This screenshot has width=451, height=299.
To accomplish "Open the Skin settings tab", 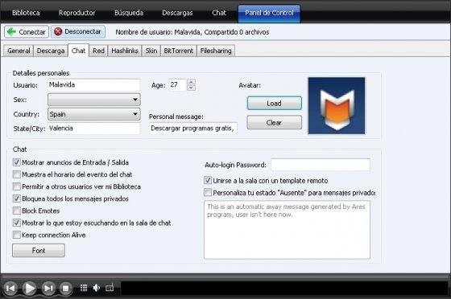I will [151, 51].
